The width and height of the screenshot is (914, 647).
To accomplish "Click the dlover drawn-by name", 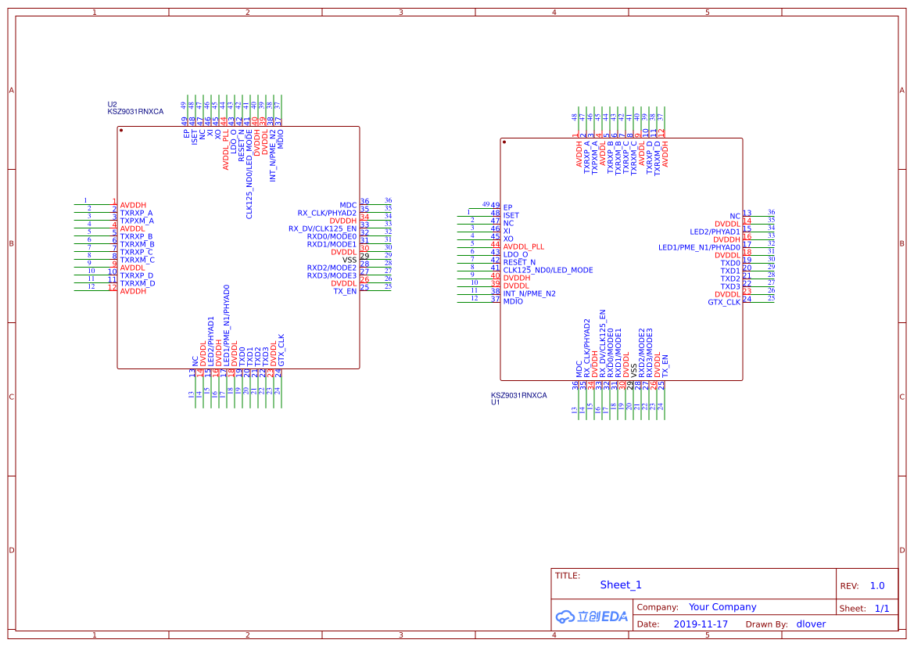I will [811, 624].
